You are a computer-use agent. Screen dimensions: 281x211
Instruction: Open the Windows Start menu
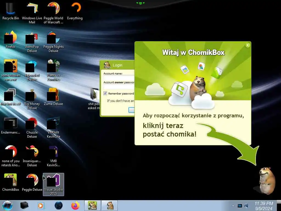7,206
